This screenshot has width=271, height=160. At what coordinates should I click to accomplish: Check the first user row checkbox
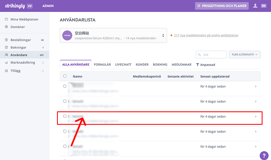(65, 86)
